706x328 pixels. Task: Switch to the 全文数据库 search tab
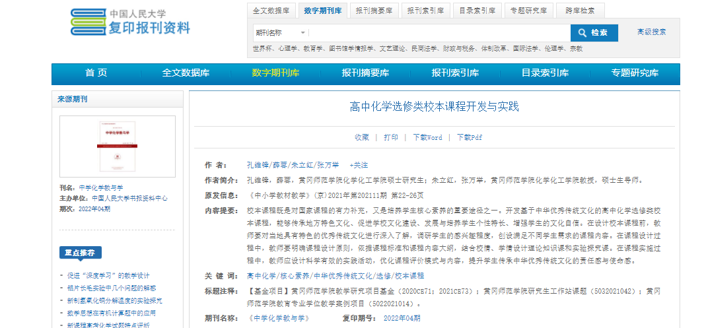271,11
